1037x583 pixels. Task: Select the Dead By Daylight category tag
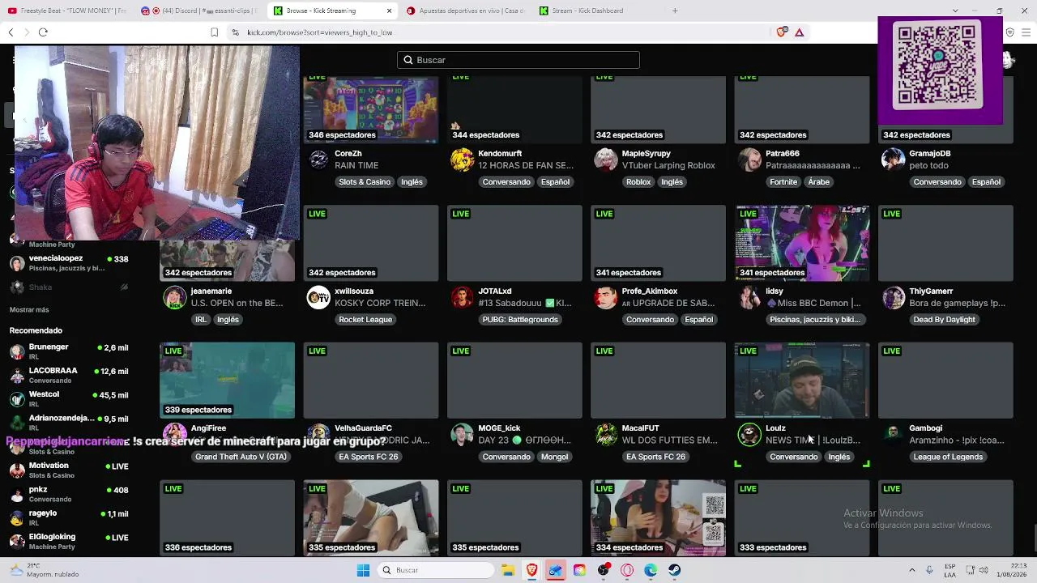[944, 320]
